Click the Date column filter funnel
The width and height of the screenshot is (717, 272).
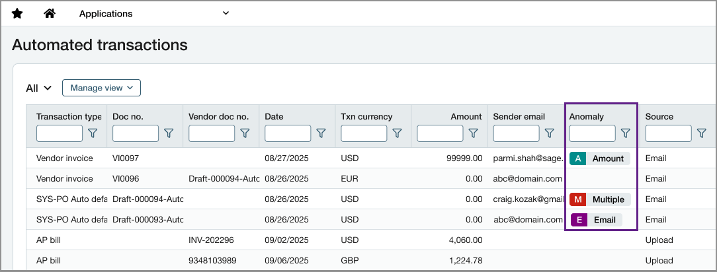click(321, 133)
